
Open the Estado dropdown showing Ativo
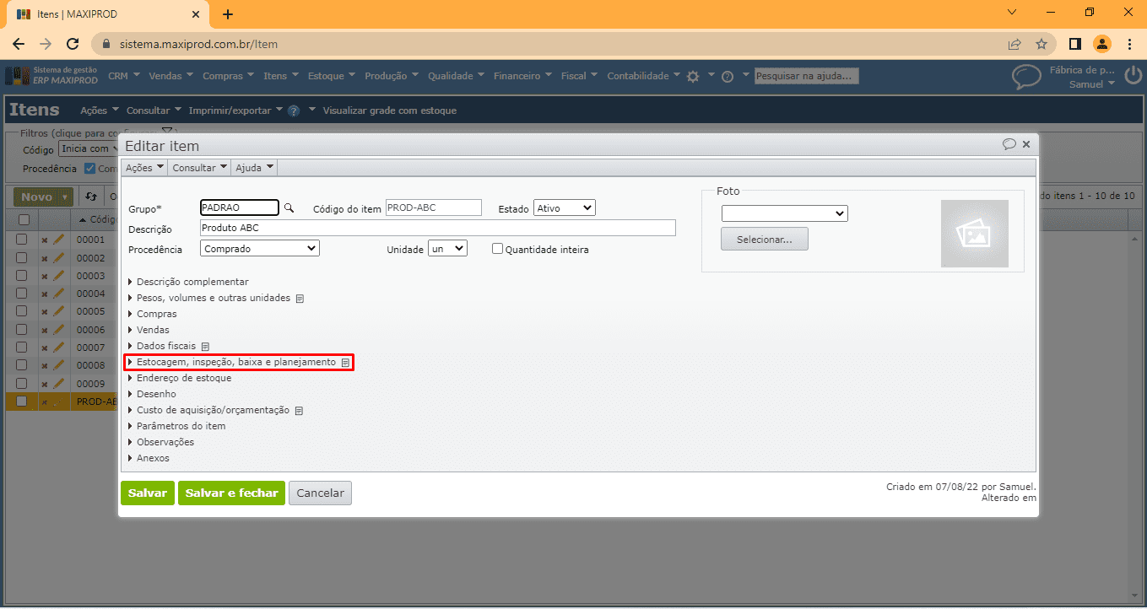pyautogui.click(x=565, y=207)
